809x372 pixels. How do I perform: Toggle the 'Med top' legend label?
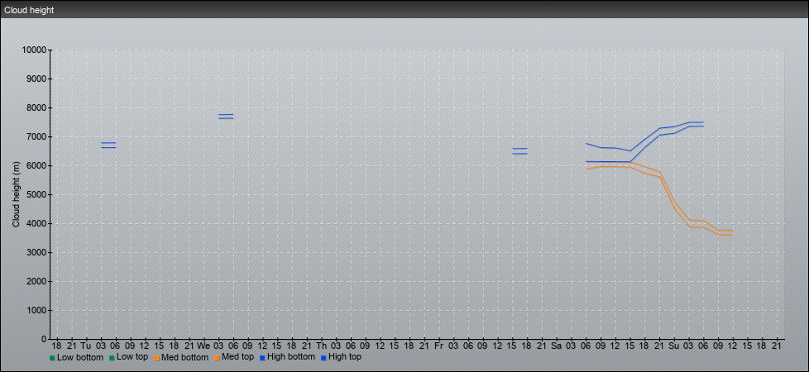point(237,357)
